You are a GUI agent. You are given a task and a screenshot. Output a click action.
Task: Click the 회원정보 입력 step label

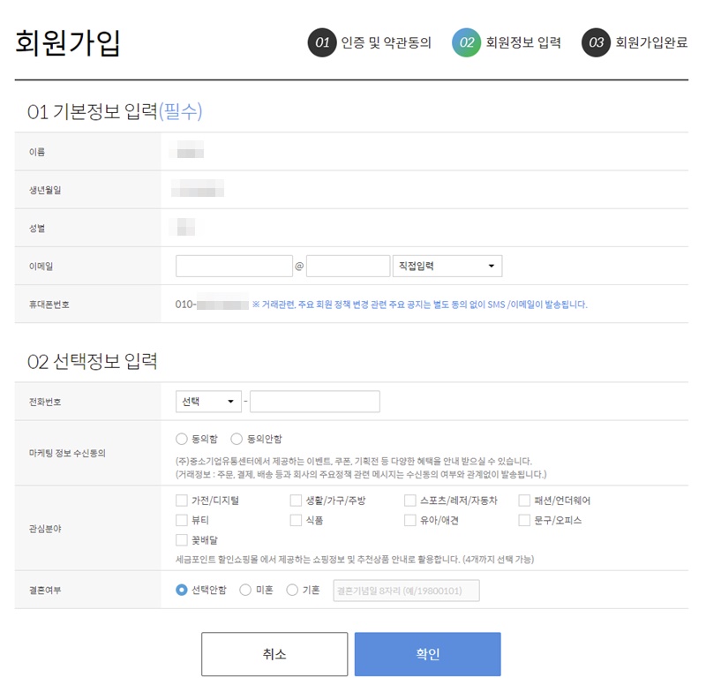pyautogui.click(x=523, y=42)
